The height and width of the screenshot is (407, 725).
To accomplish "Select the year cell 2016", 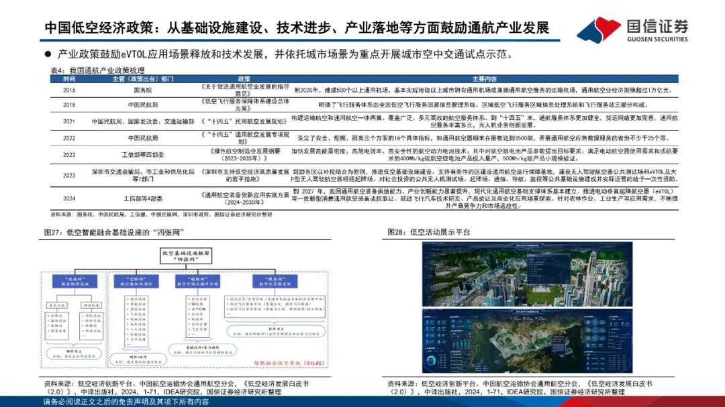I will 69,90.
